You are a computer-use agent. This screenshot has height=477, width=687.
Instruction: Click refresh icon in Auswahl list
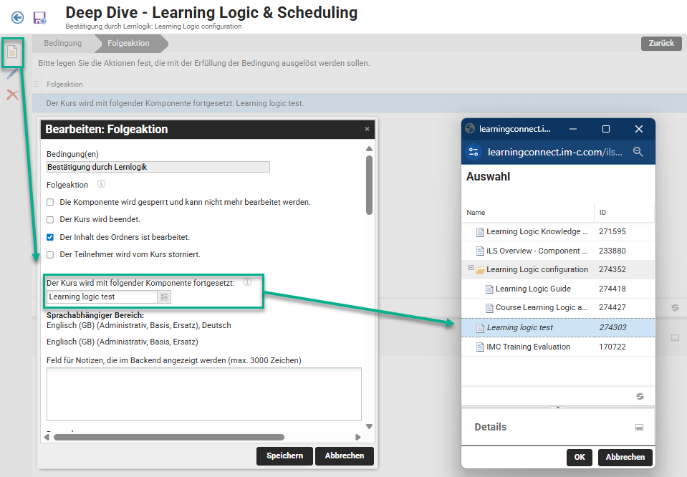point(640,396)
